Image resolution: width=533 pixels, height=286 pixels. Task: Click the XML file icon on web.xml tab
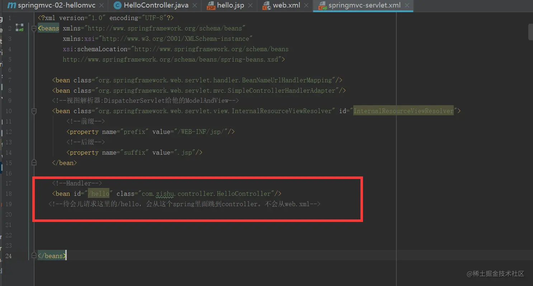click(x=266, y=6)
